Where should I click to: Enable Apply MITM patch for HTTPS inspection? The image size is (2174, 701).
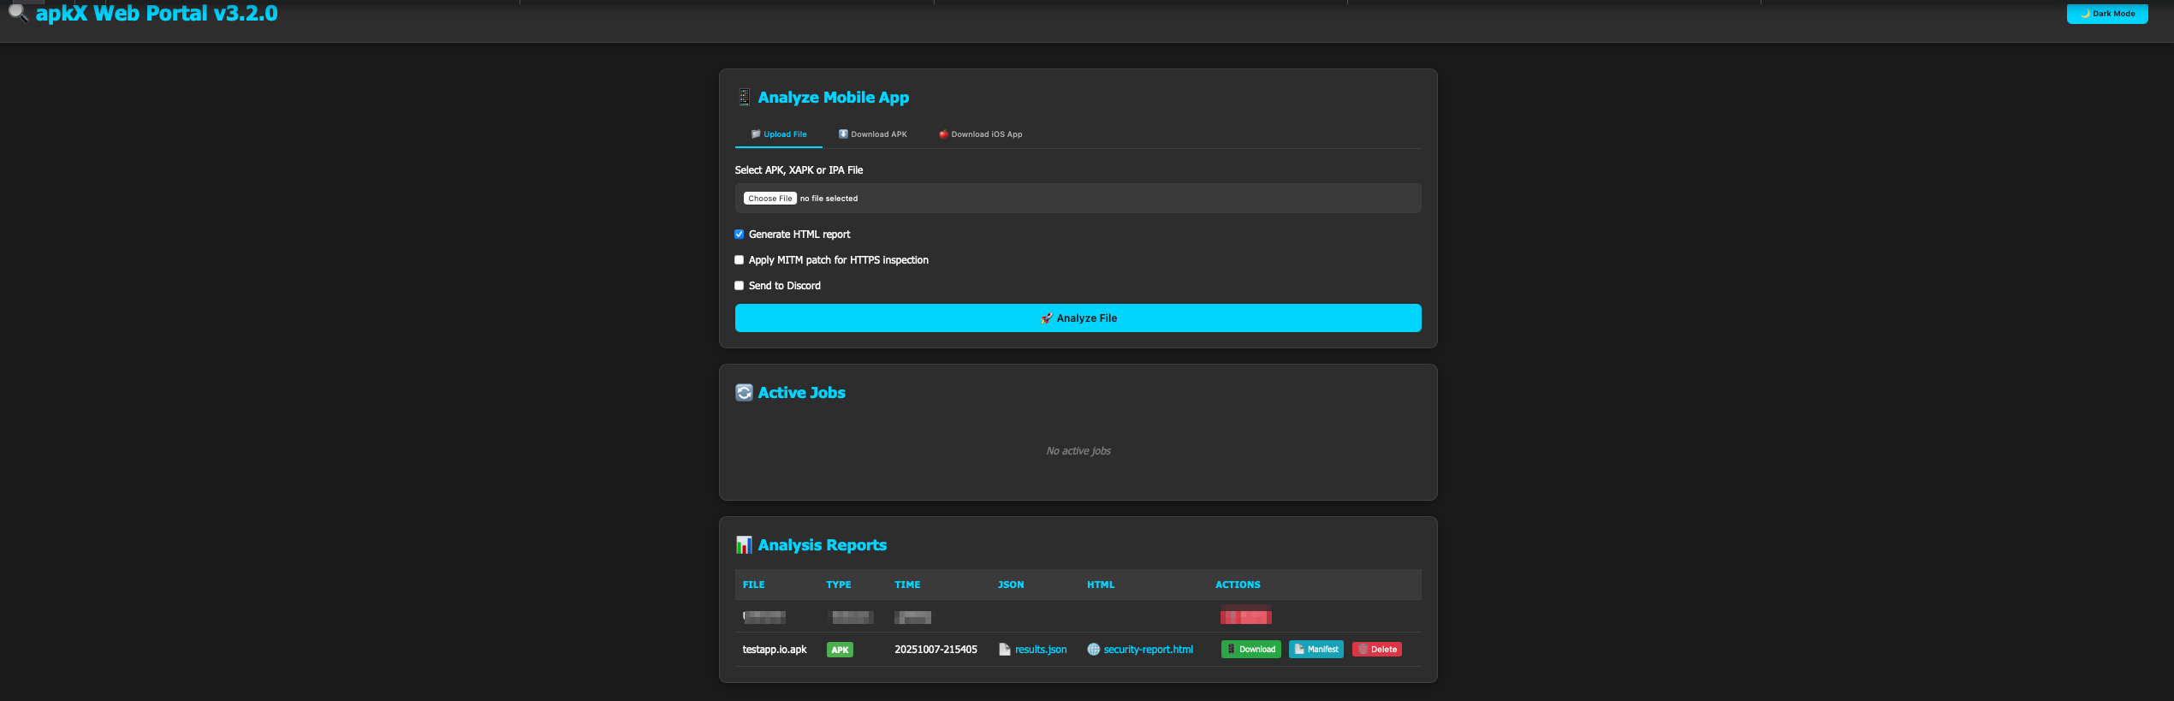740,260
